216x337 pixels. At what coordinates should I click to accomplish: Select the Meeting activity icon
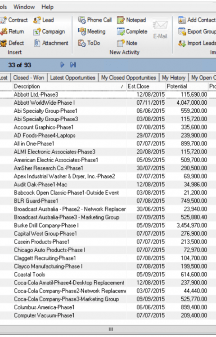82,31
